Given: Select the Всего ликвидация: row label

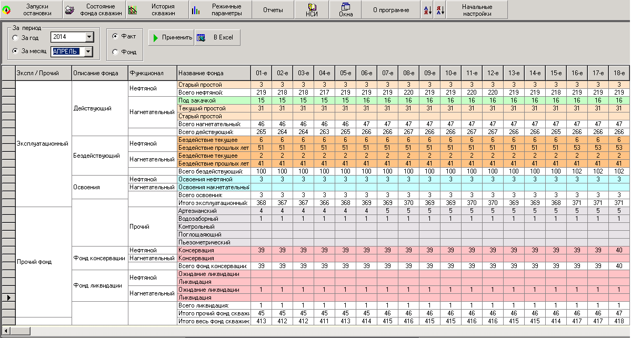Looking at the screenshot, I should tap(214, 305).
